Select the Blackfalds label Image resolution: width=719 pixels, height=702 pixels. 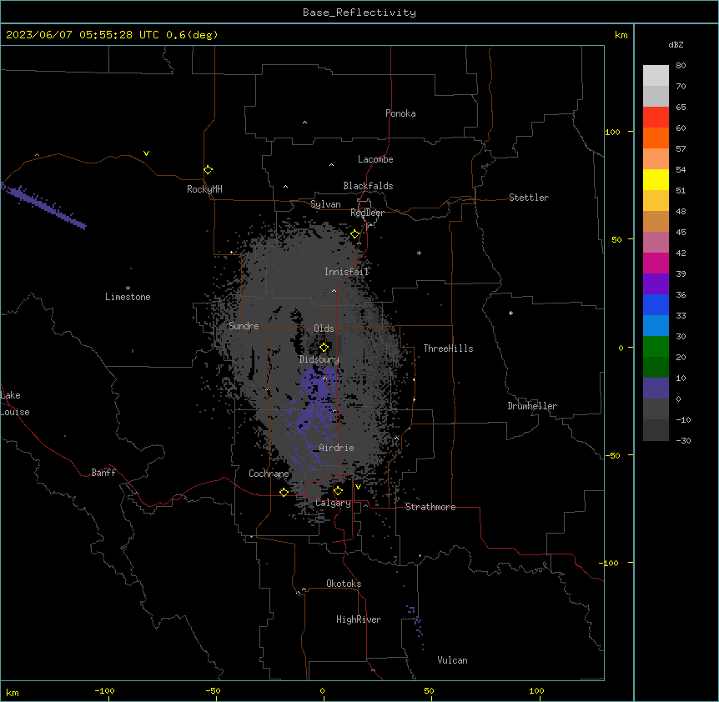[x=368, y=186]
